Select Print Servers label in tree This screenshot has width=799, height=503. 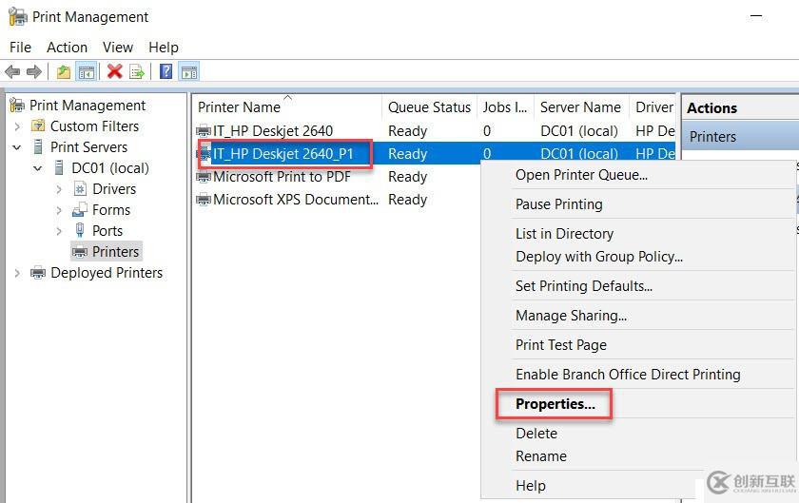click(88, 146)
